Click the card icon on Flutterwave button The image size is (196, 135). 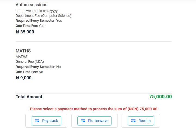point(83,121)
